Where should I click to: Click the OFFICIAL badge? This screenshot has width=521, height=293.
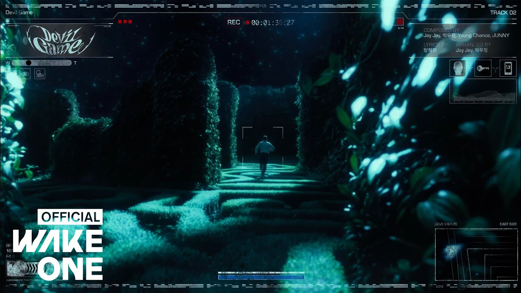point(70,217)
